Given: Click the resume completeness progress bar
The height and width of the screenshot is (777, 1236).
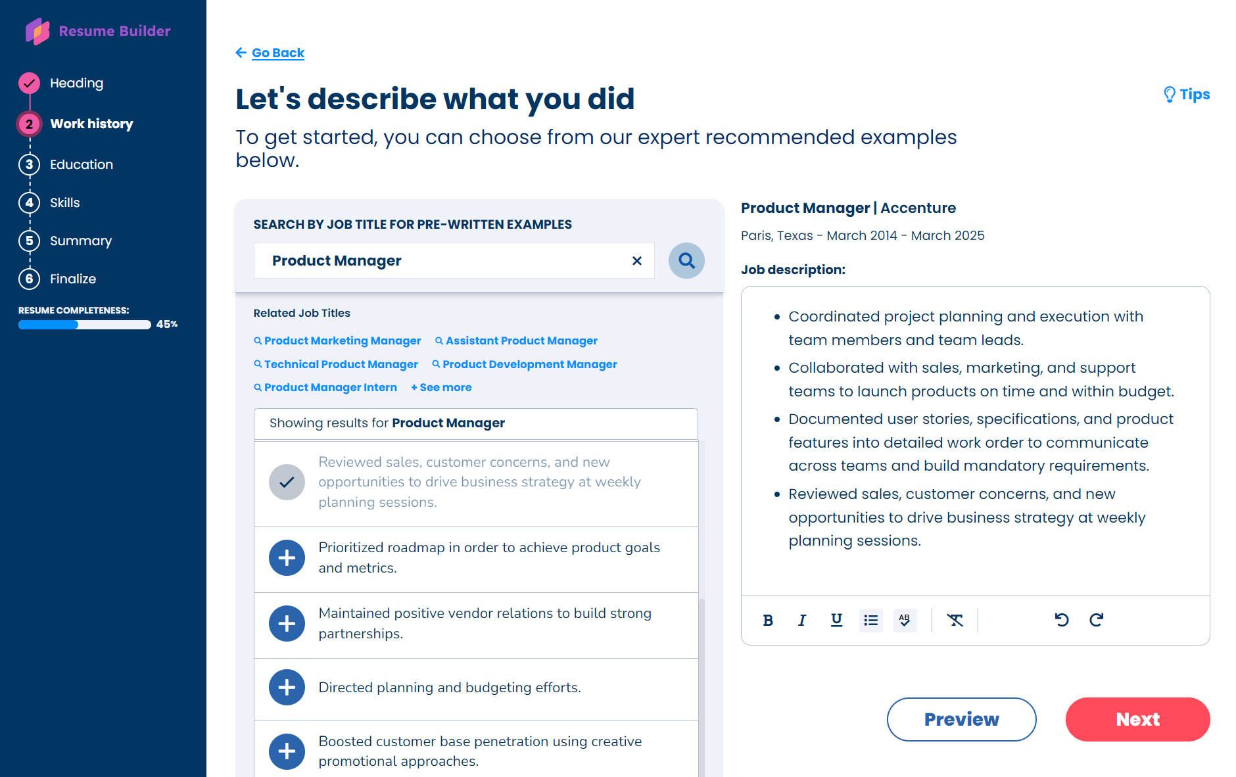Looking at the screenshot, I should click(x=85, y=325).
